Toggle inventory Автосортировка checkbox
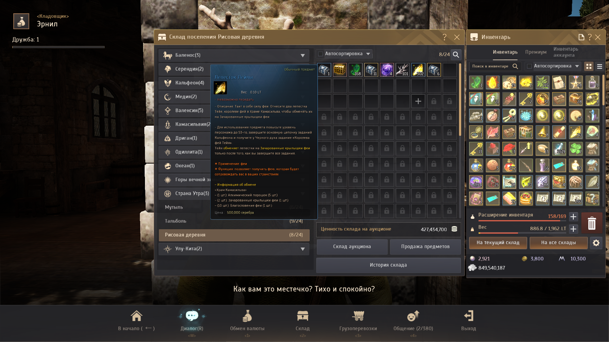This screenshot has width=609, height=342. tap(529, 66)
